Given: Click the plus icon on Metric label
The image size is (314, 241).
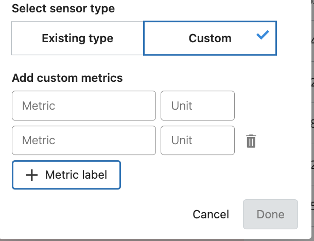Looking at the screenshot, I should point(32,175).
